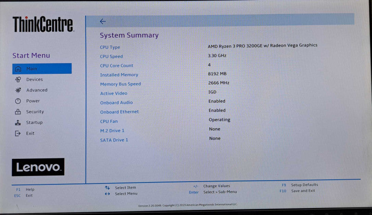
Task: Click the American Megatrends copyright text
Action: 188,205
